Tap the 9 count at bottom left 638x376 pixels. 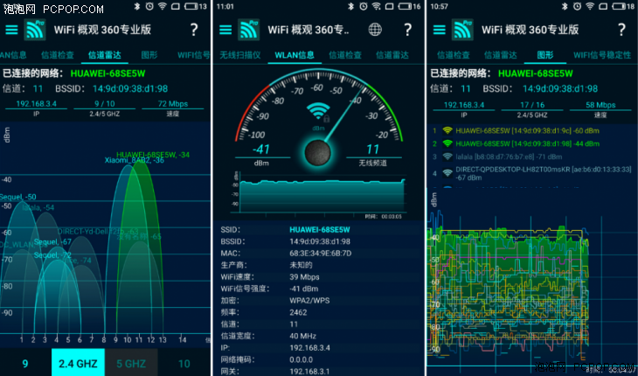[x=25, y=364]
